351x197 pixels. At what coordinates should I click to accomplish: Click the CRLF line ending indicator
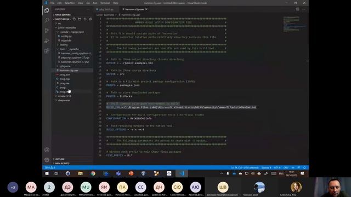[x=286, y=167]
